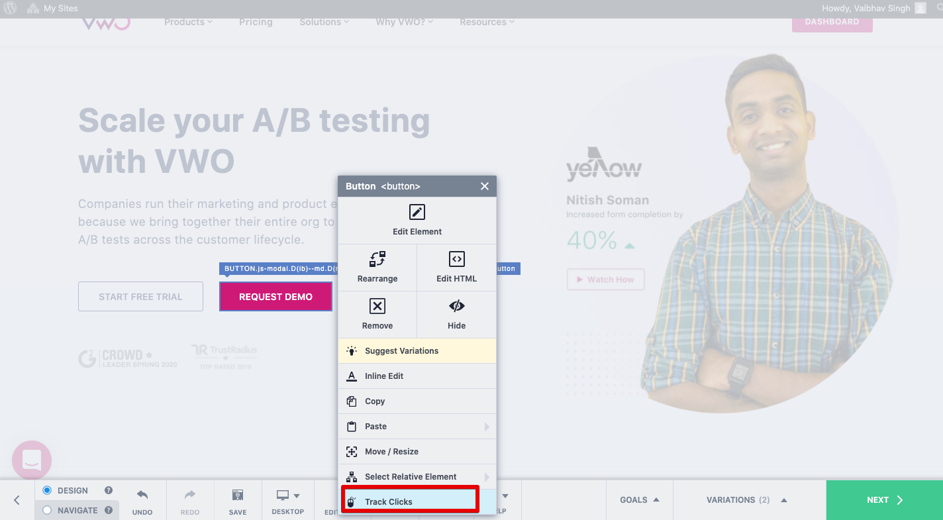Open the chat widget bubble
943x520 pixels.
[32, 460]
